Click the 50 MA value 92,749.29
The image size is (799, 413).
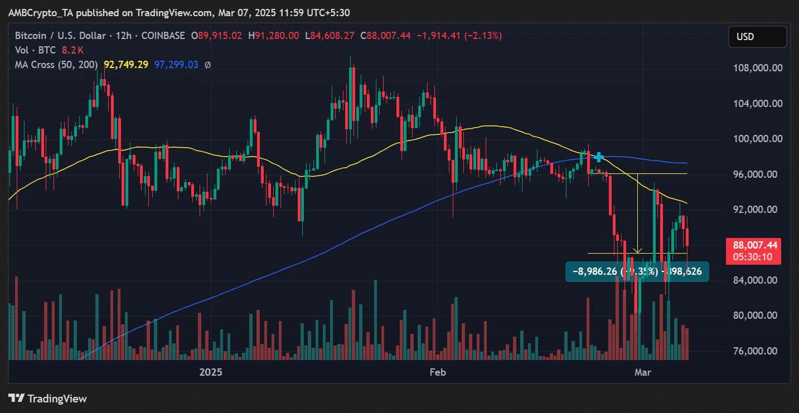point(126,65)
